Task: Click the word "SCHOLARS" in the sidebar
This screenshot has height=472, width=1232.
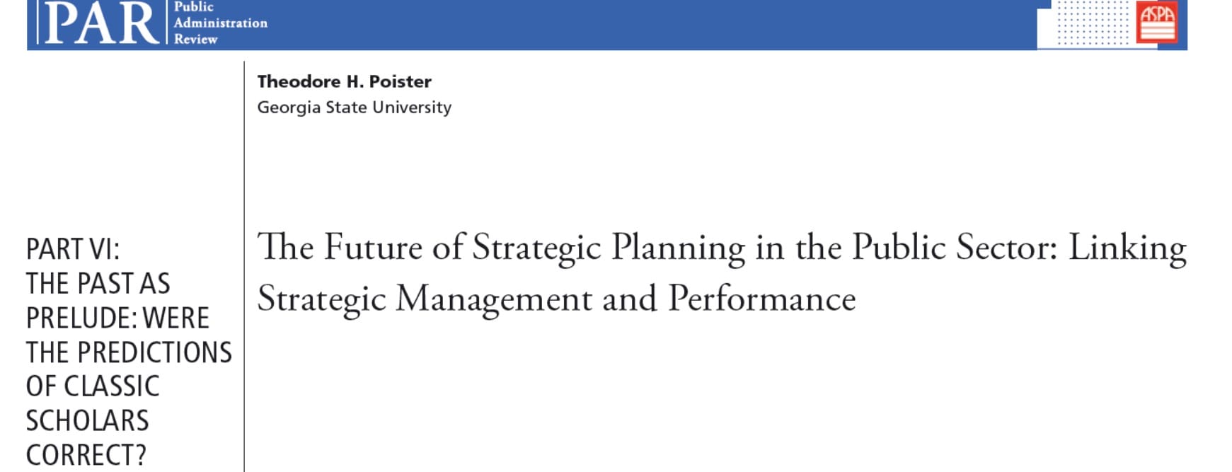Action: point(87,421)
